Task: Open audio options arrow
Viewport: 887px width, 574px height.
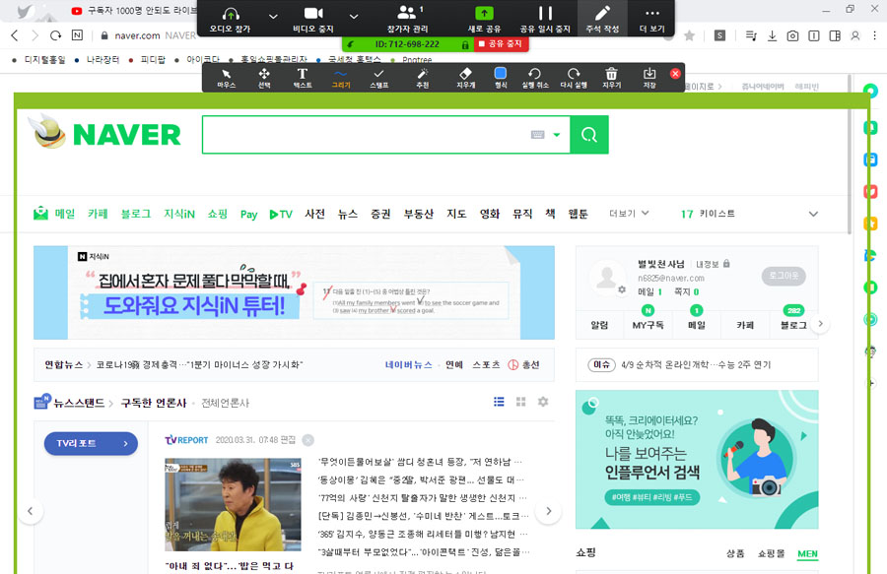Action: [x=273, y=17]
